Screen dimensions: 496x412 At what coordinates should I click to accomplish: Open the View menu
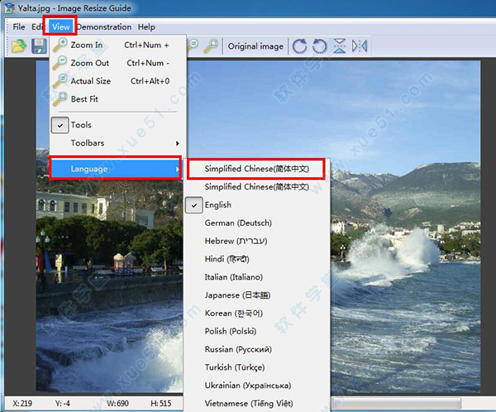pos(60,27)
